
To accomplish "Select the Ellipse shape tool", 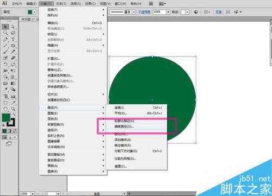I will (x=13, y=46).
